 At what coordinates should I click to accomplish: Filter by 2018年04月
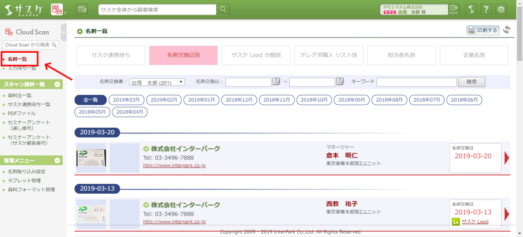[130, 112]
